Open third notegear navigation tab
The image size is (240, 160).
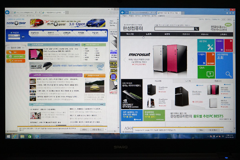(67, 33)
